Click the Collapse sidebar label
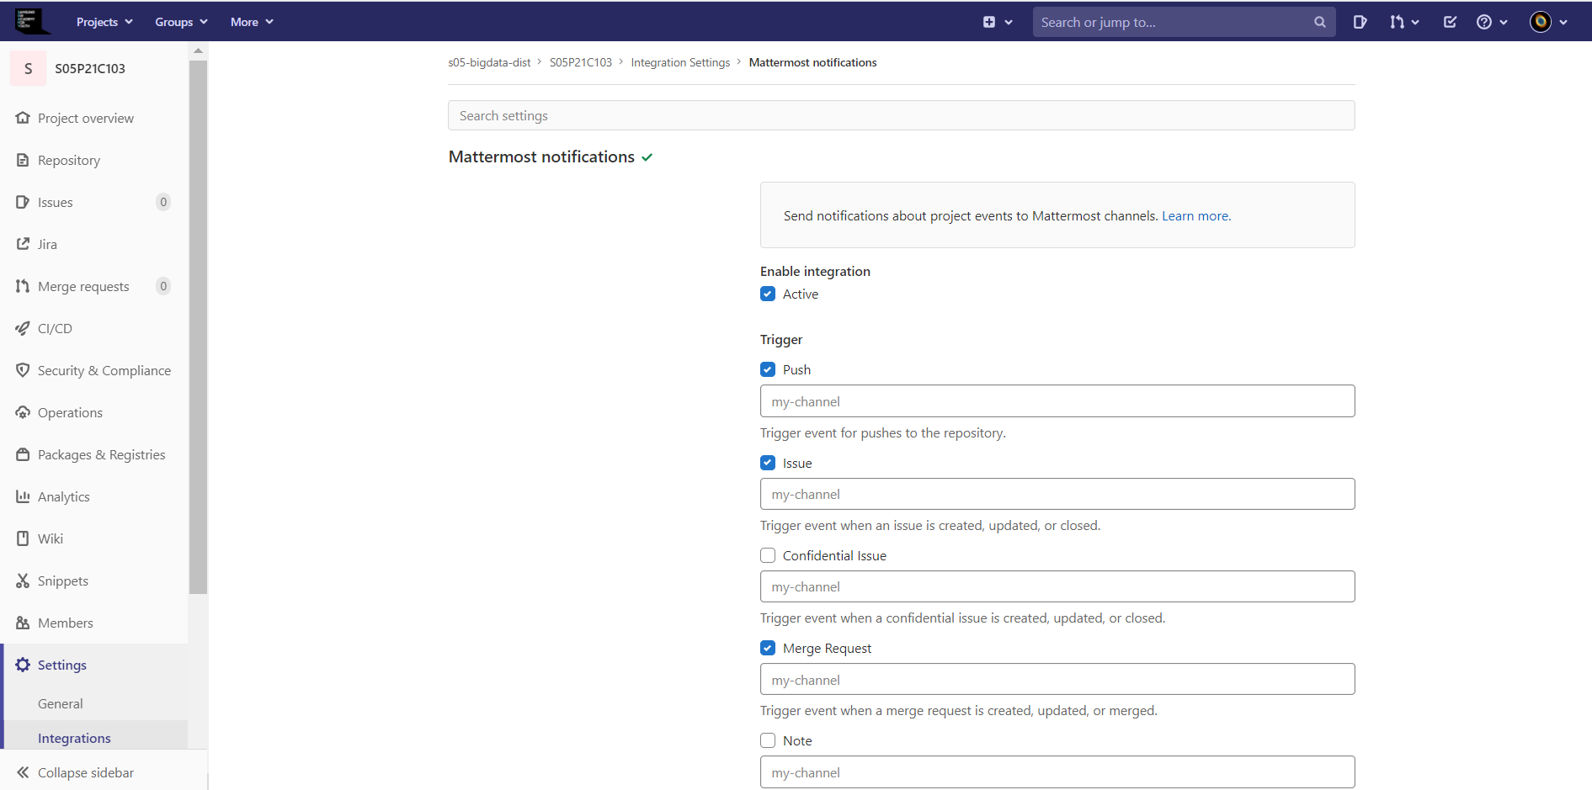 [x=86, y=772]
